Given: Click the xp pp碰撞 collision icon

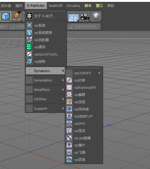Looking at the screenshot, I should [x=69, y=138].
